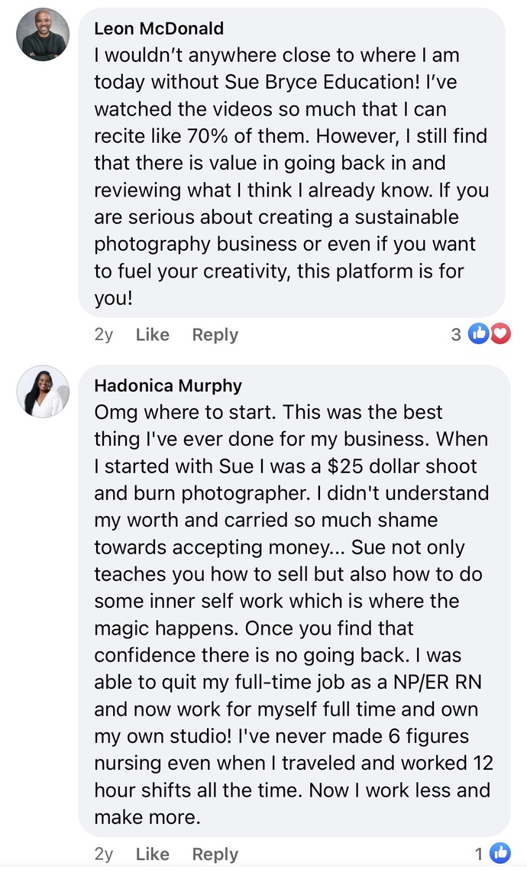The width and height of the screenshot is (527, 870).
Task: Click the 2y timestamp under Hadonica's comment
Action: 103,854
